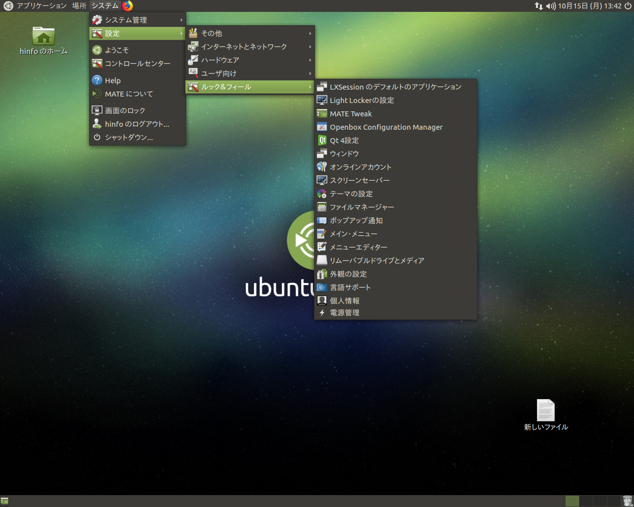Click the Qt 4設定 icon

[x=322, y=140]
